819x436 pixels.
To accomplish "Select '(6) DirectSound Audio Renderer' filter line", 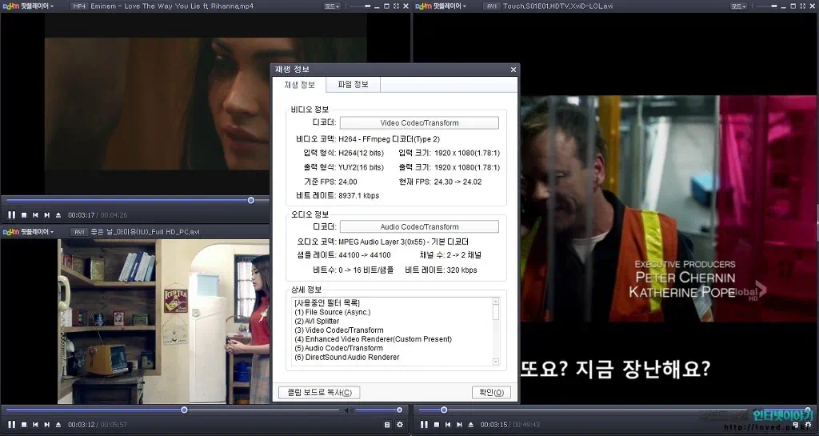I will pos(347,357).
